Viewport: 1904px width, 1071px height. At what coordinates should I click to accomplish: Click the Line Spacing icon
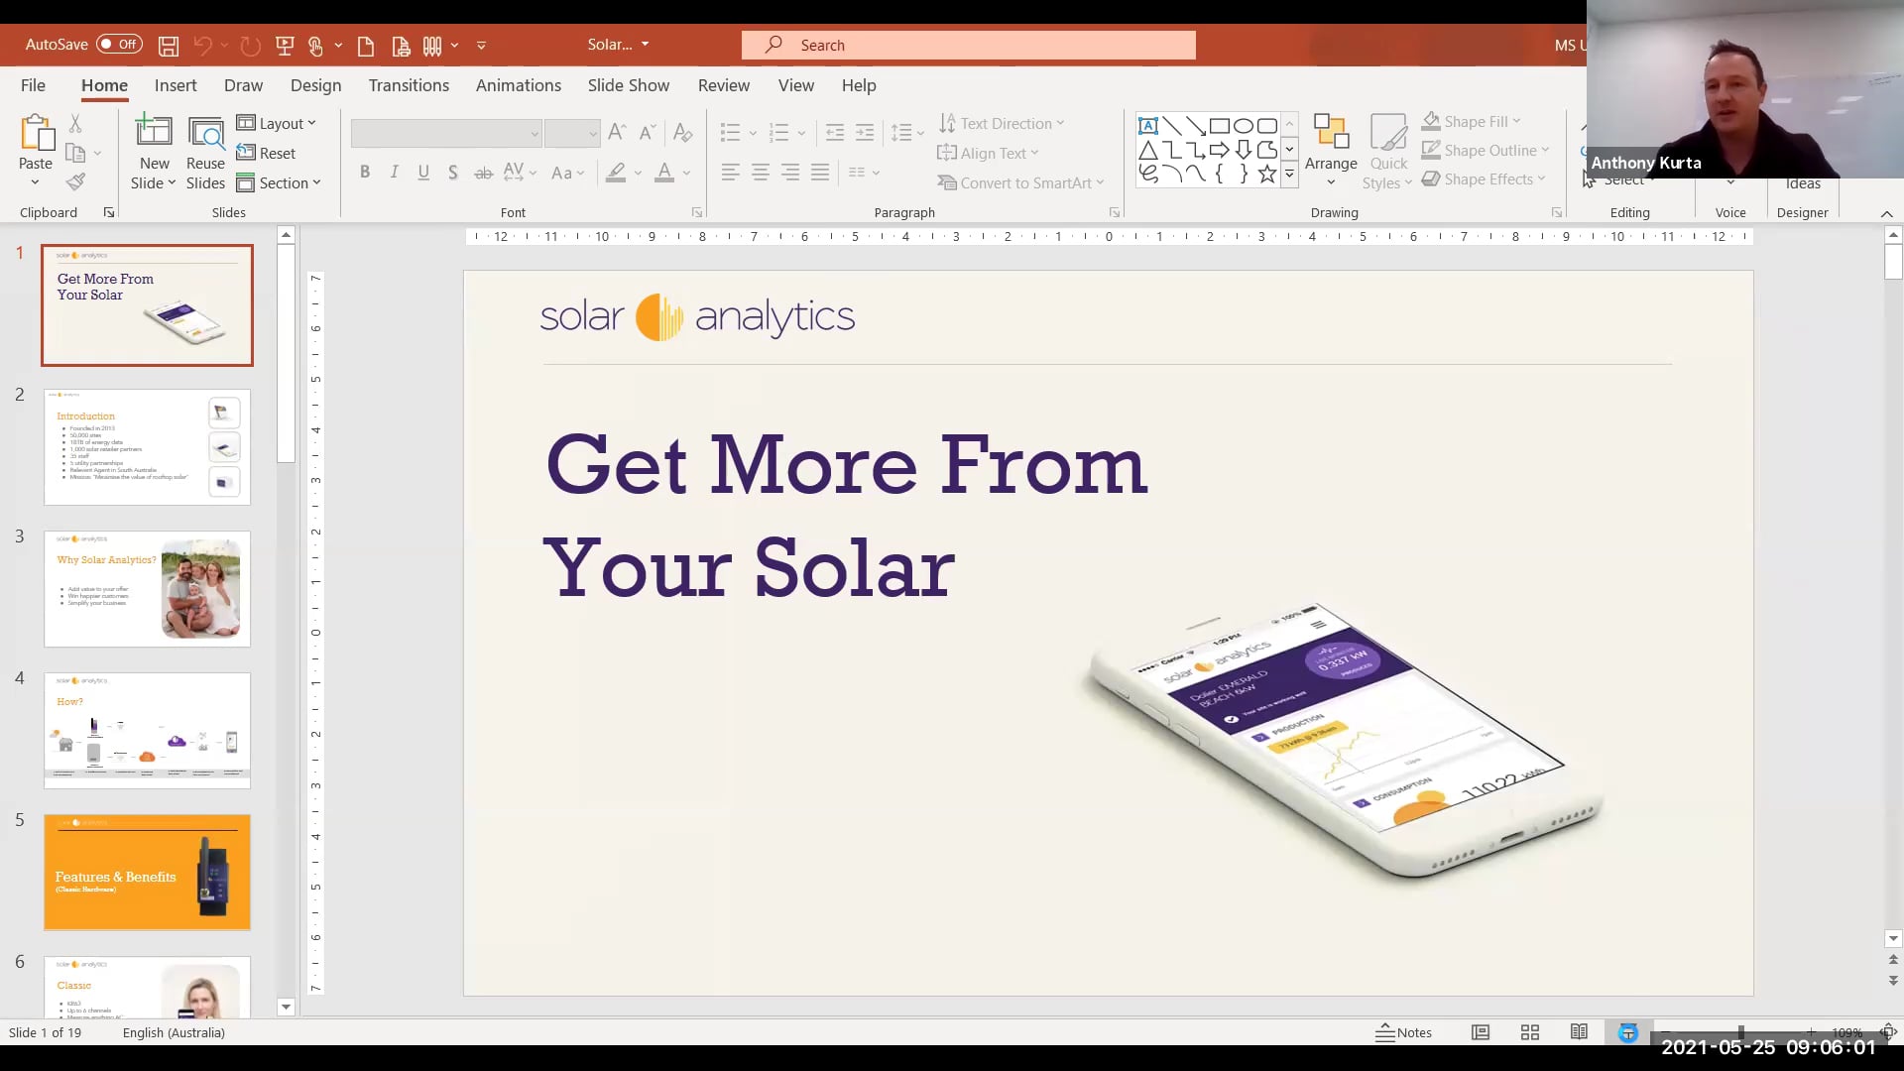901,132
